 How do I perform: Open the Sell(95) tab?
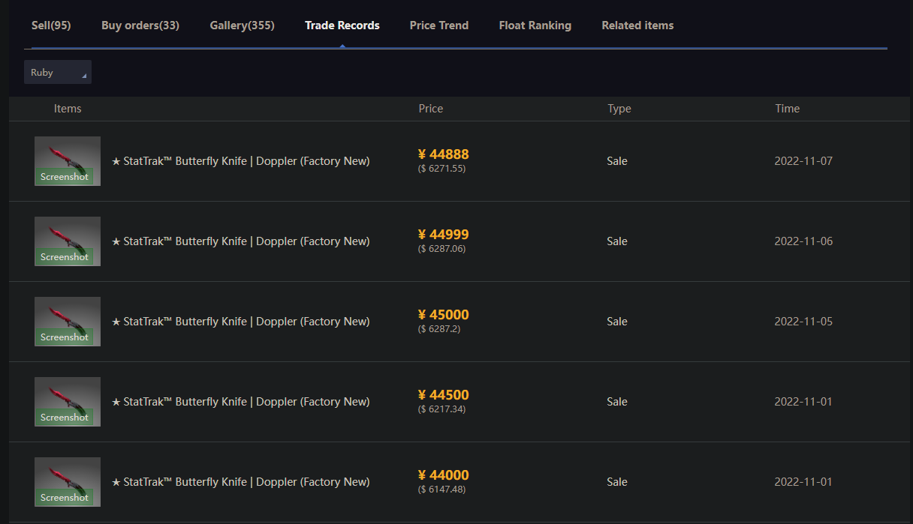(51, 25)
